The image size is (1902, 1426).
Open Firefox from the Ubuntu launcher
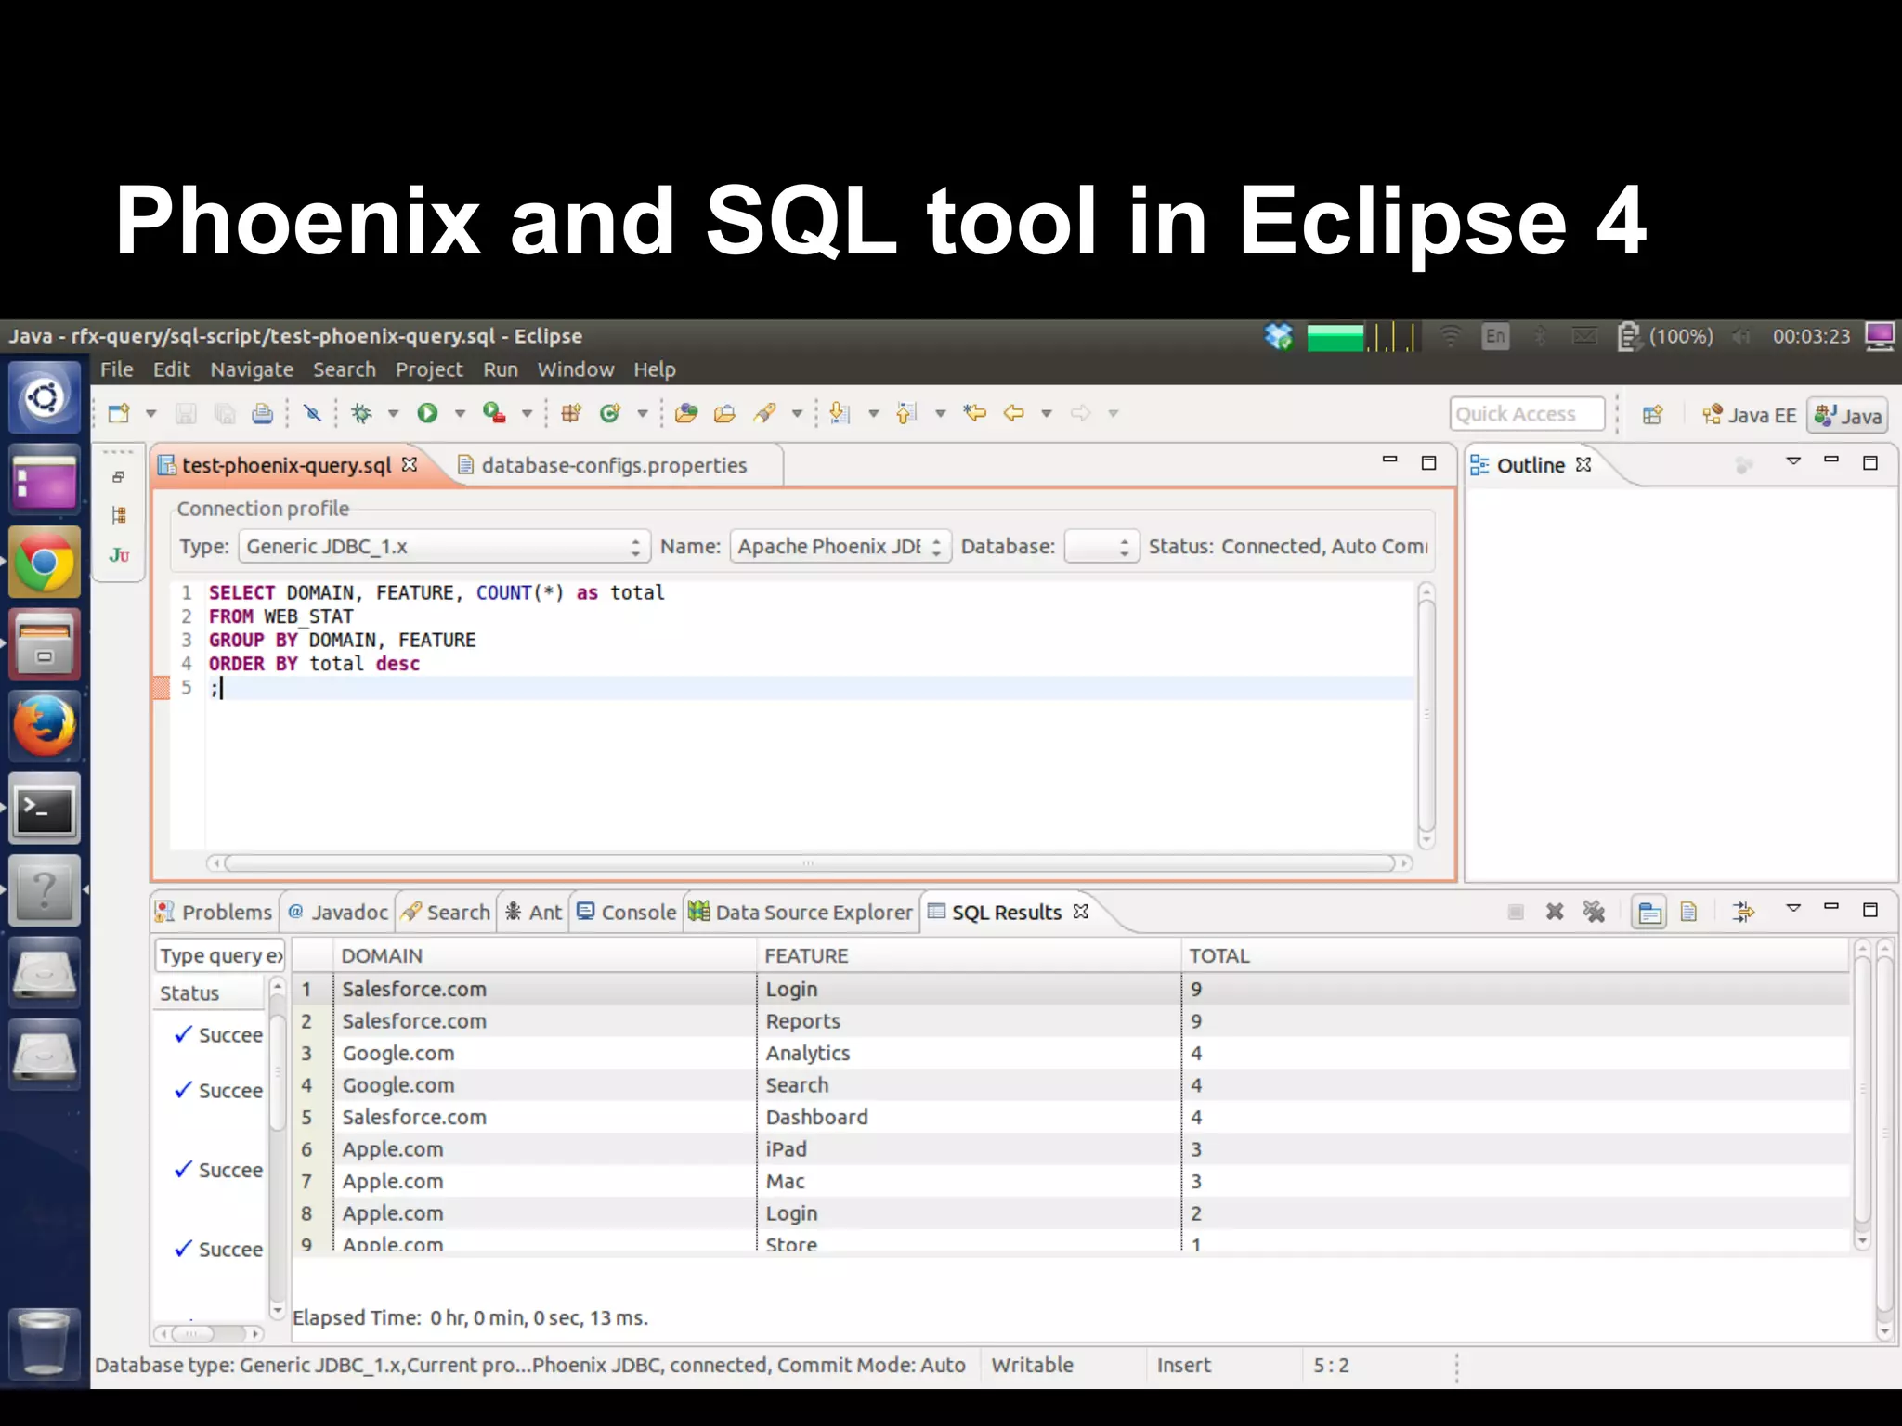tap(44, 726)
